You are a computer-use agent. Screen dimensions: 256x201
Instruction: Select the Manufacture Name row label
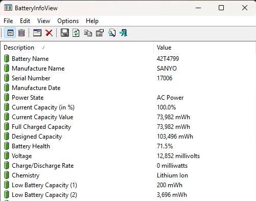click(38, 69)
